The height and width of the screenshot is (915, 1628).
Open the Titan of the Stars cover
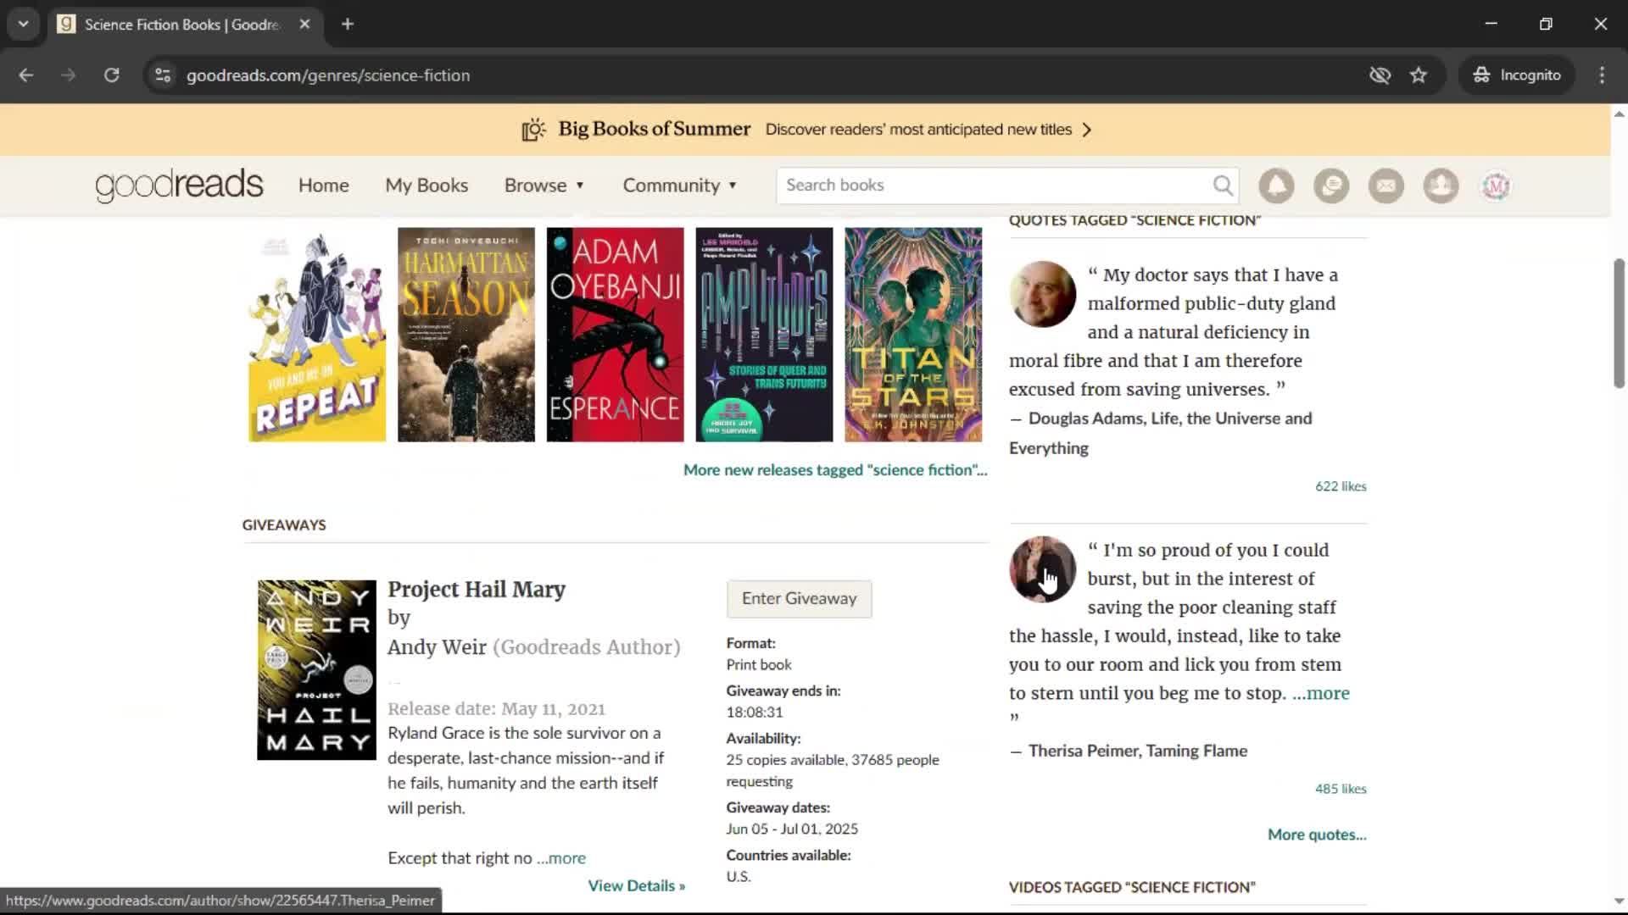913,335
